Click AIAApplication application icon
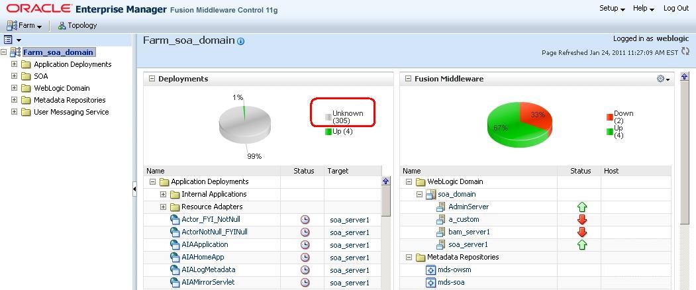 (x=174, y=244)
